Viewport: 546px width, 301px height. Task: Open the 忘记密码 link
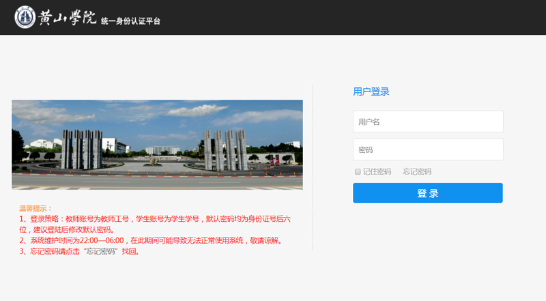417,172
